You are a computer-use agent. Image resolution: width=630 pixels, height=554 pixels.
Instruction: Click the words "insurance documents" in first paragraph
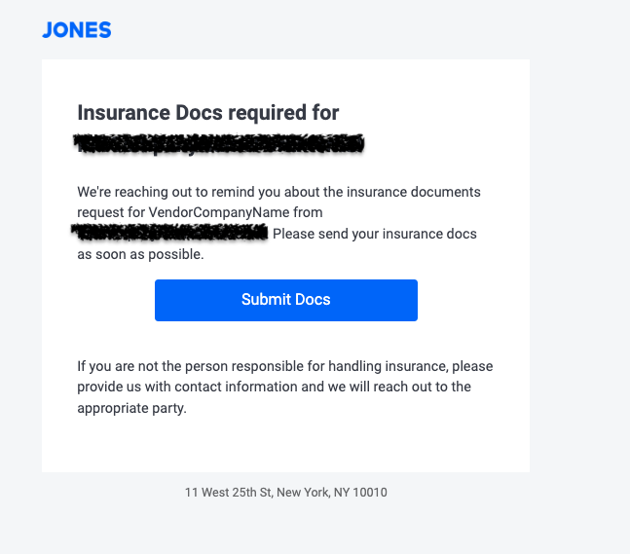tap(422, 192)
